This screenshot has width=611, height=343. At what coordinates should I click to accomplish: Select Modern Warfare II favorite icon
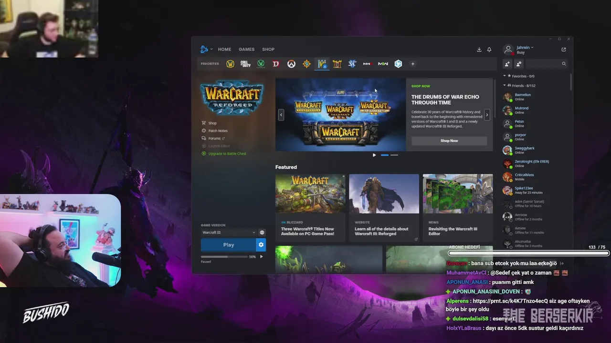(383, 64)
